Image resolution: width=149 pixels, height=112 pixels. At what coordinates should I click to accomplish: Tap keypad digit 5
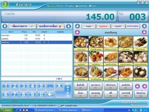click(x=41, y=86)
